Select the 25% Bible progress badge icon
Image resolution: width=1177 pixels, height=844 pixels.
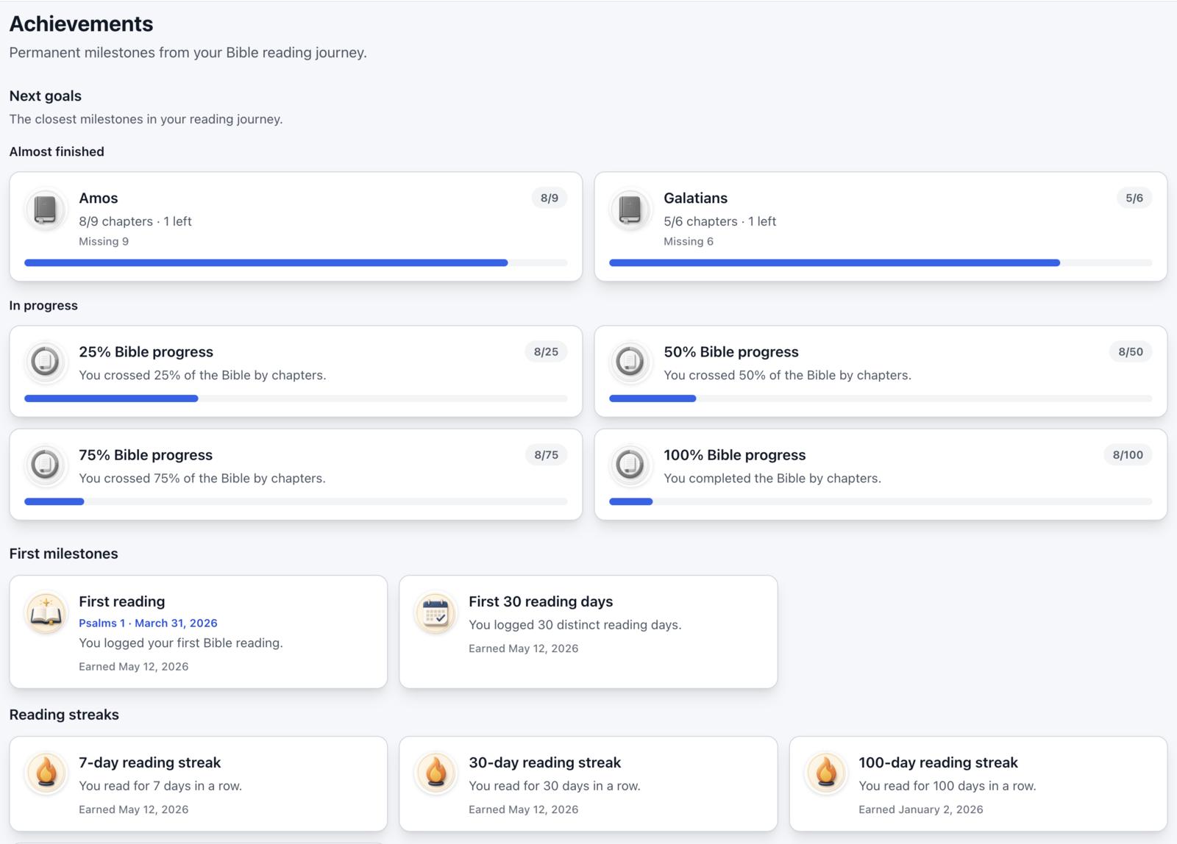(46, 362)
